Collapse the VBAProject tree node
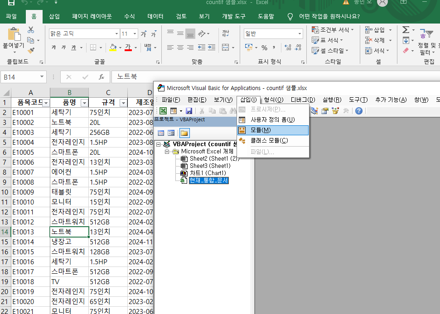440x314 pixels. click(x=159, y=144)
